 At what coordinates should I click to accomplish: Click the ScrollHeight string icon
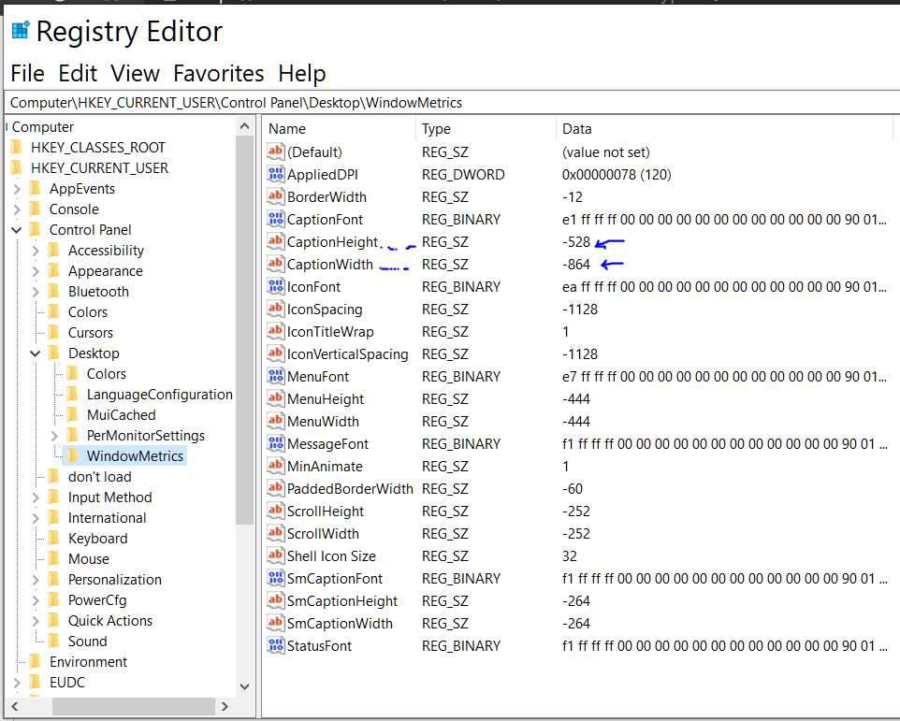coord(275,511)
